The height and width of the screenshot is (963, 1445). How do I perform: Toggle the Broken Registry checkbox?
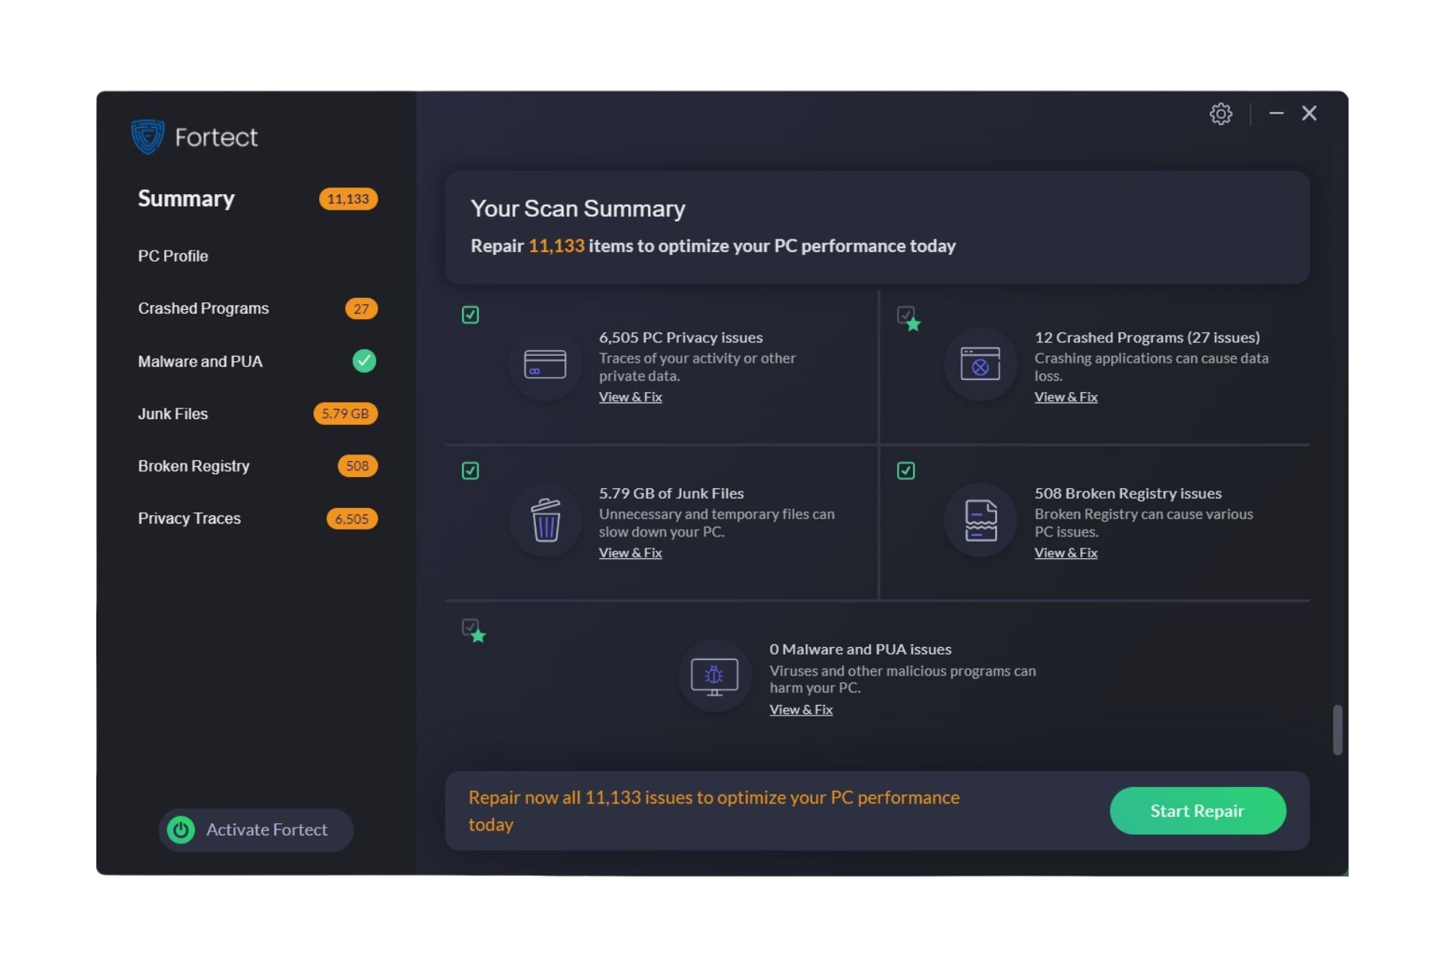tap(906, 471)
